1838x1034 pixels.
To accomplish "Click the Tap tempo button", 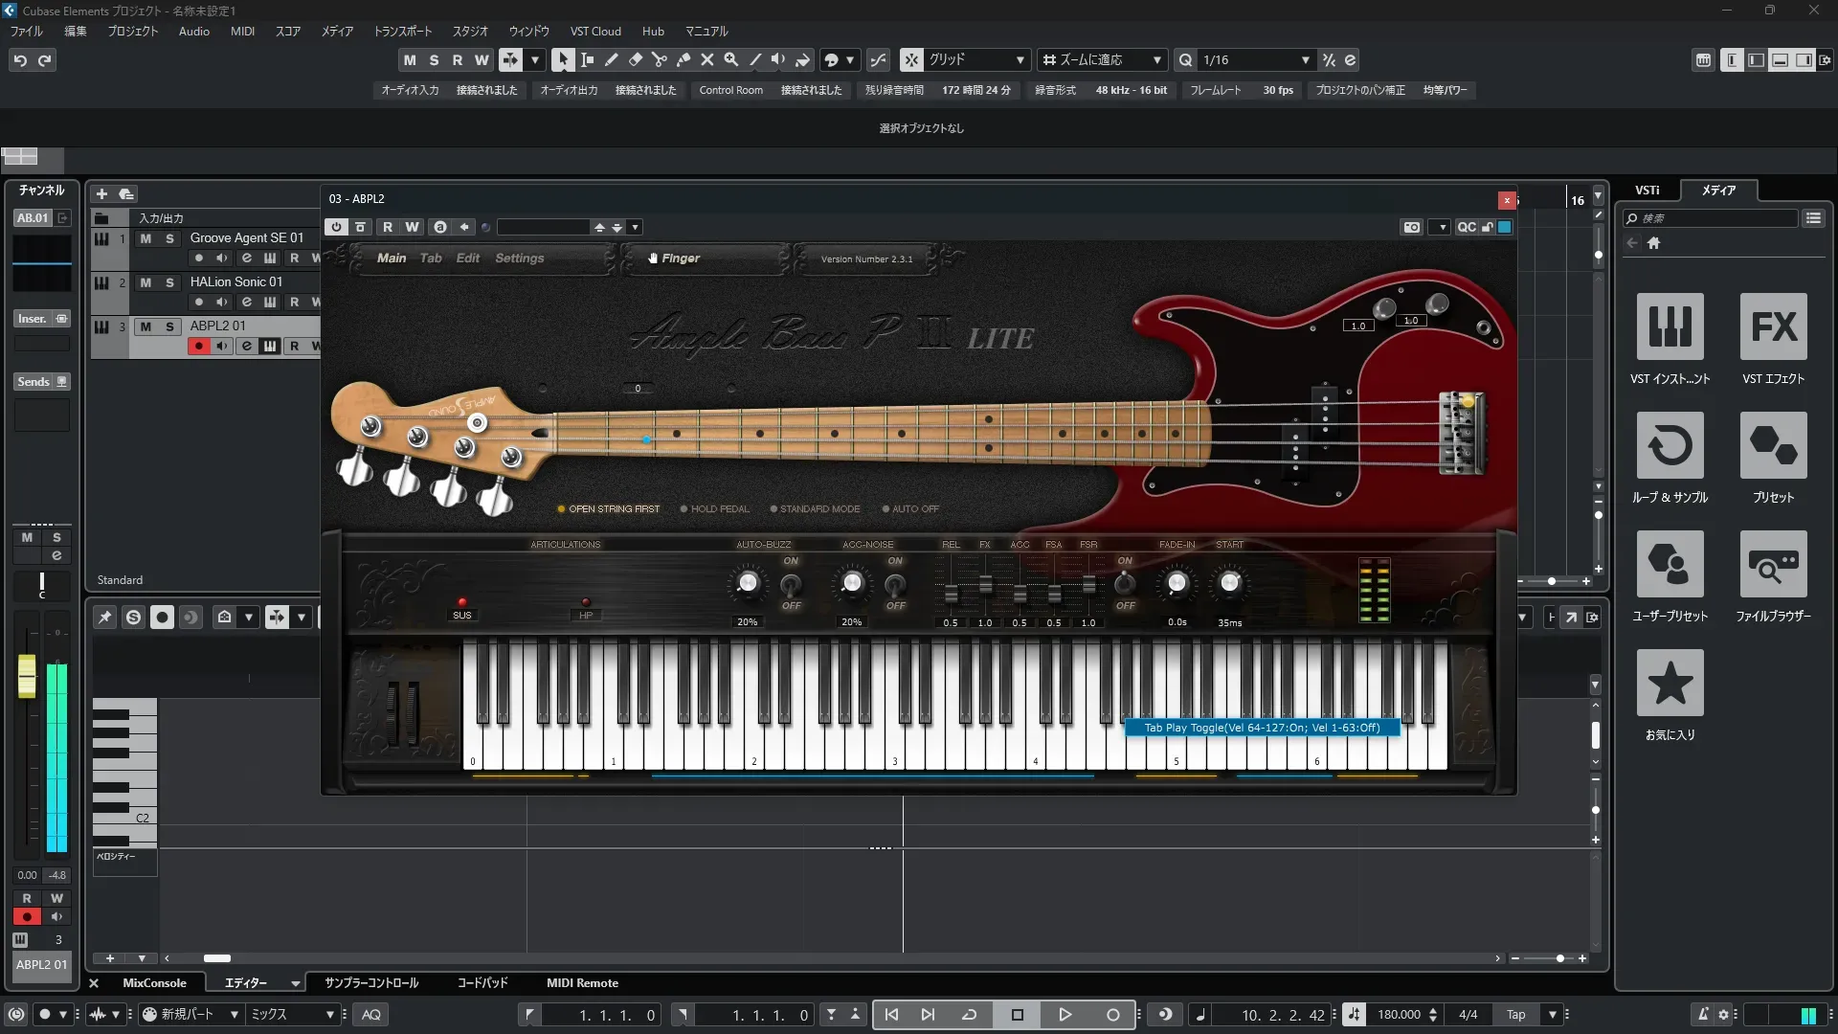I will [1515, 1015].
